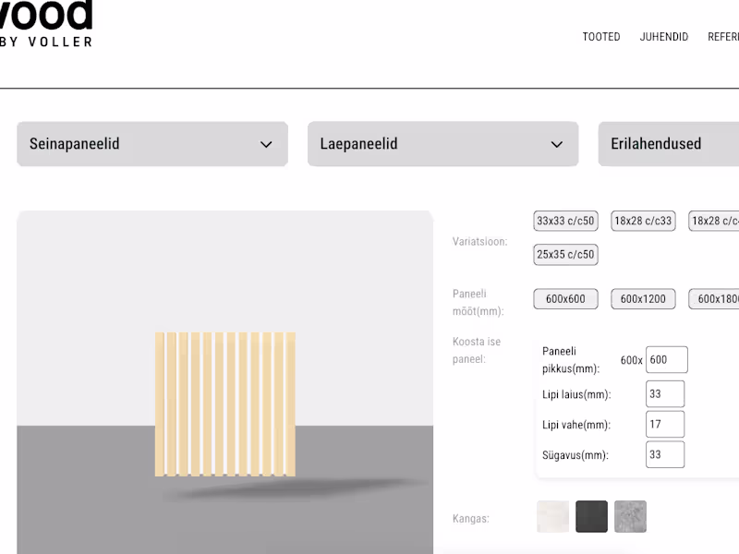
Task: Select the 18x28 c/c33 variation
Action: 642,221
